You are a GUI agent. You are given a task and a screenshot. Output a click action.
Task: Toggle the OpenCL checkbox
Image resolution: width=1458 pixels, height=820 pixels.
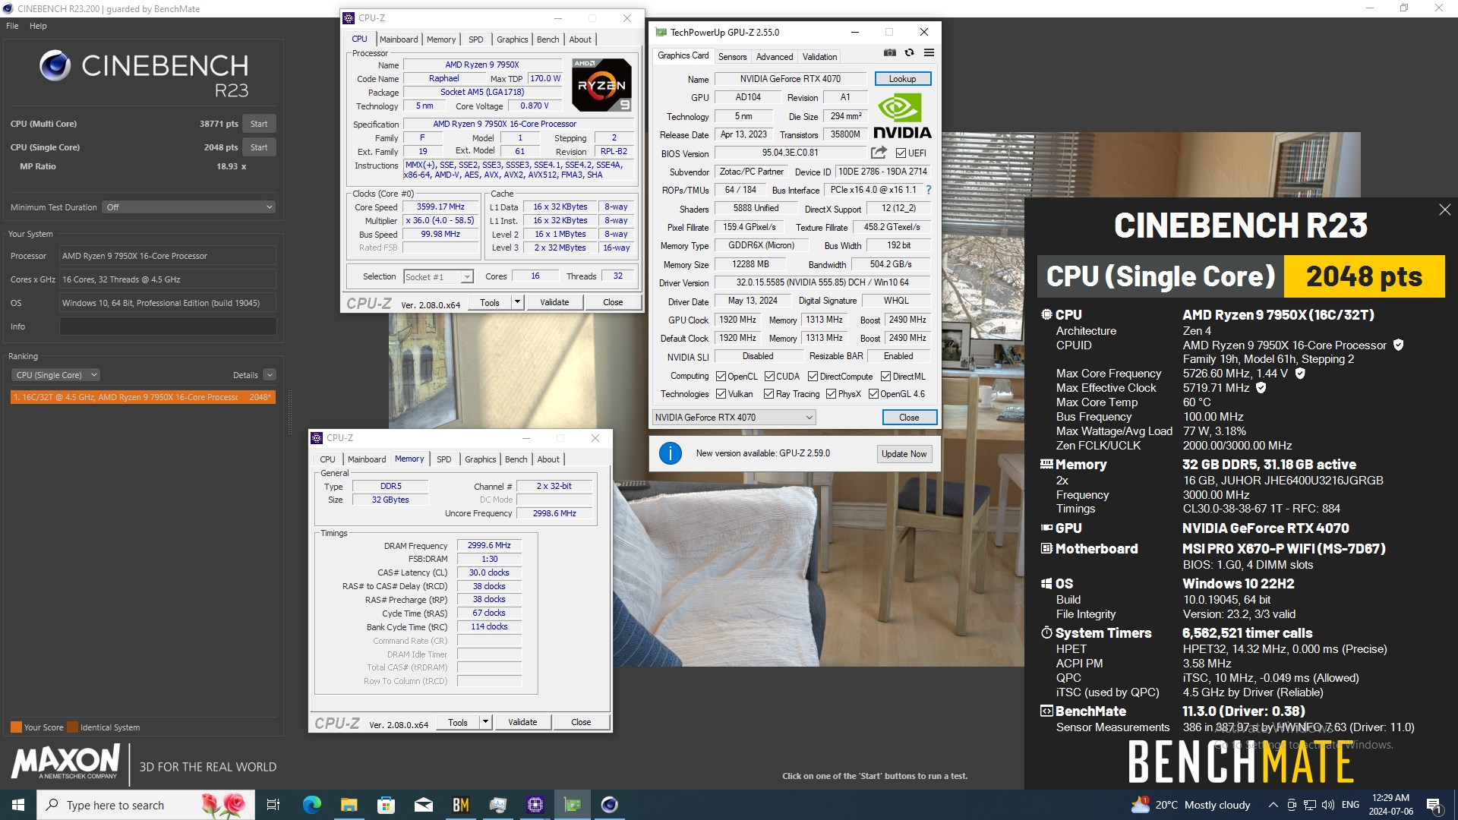(721, 376)
